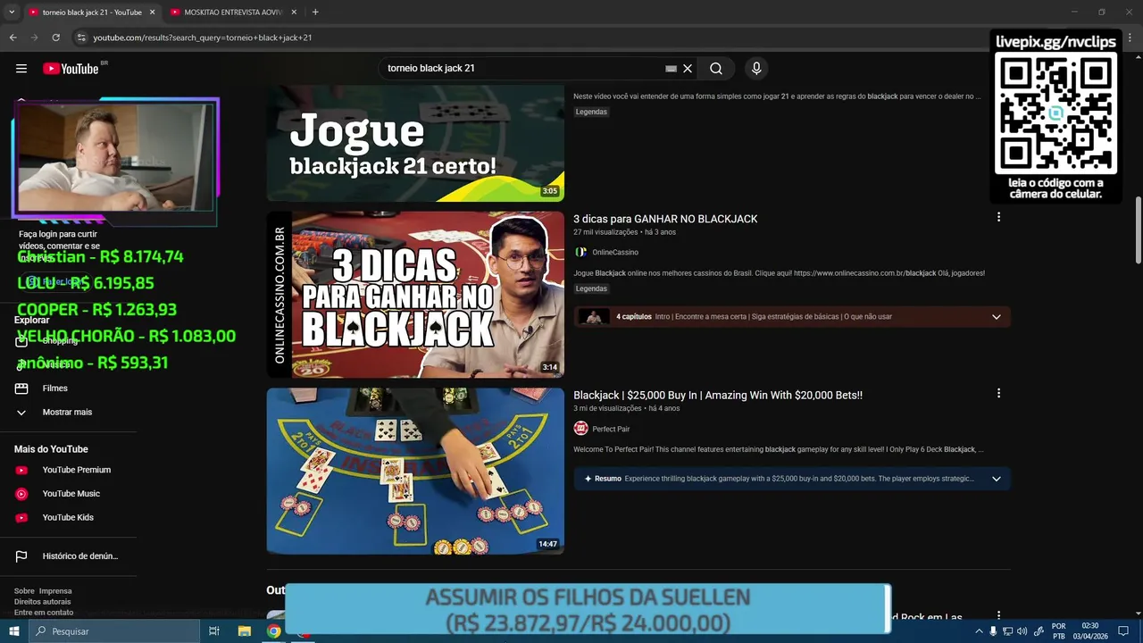Open Blackjack $25,000 Buy In video title
Viewport: 1143px width, 643px height.
click(x=718, y=395)
